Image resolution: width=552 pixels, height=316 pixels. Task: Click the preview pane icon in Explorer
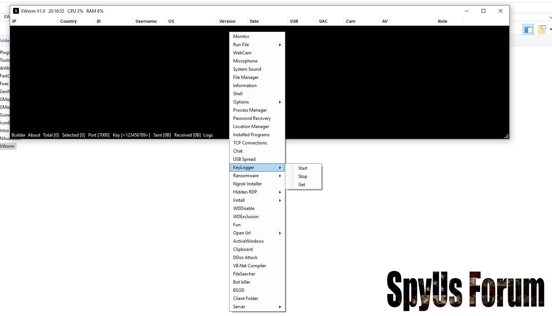(528, 30)
